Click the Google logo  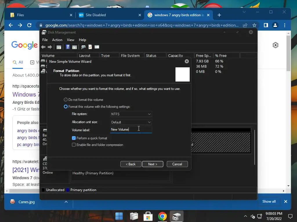[24, 45]
